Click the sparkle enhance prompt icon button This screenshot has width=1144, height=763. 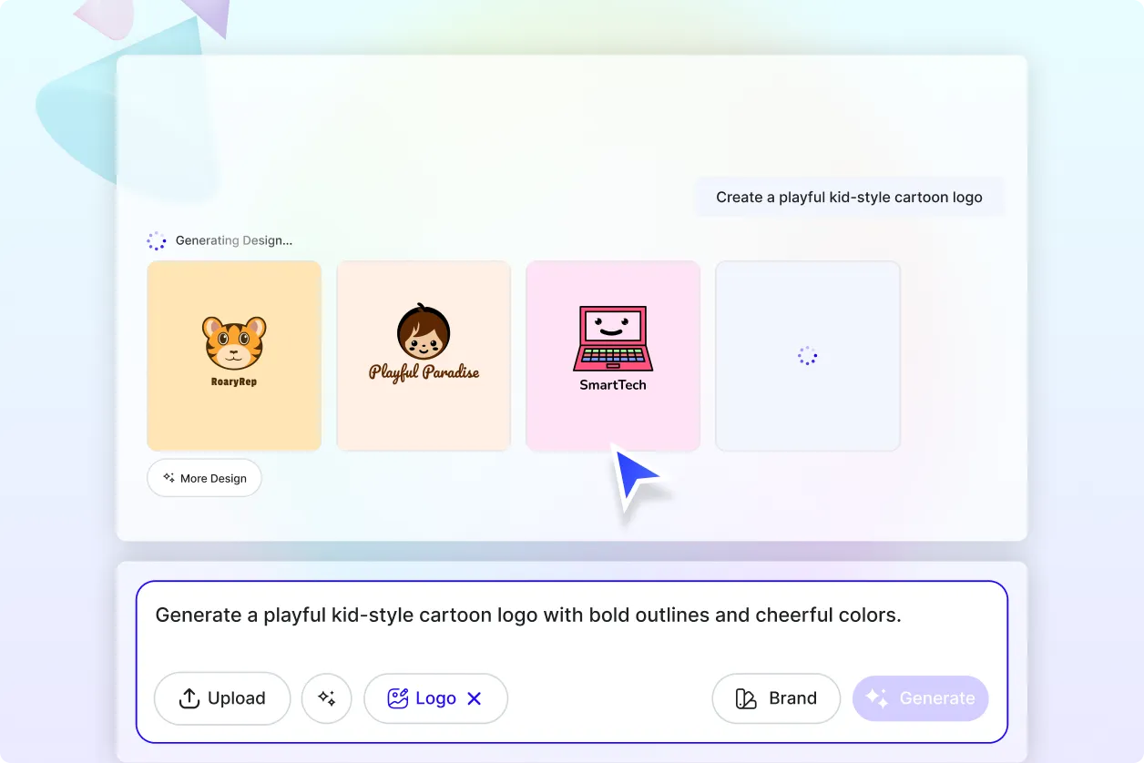(326, 698)
